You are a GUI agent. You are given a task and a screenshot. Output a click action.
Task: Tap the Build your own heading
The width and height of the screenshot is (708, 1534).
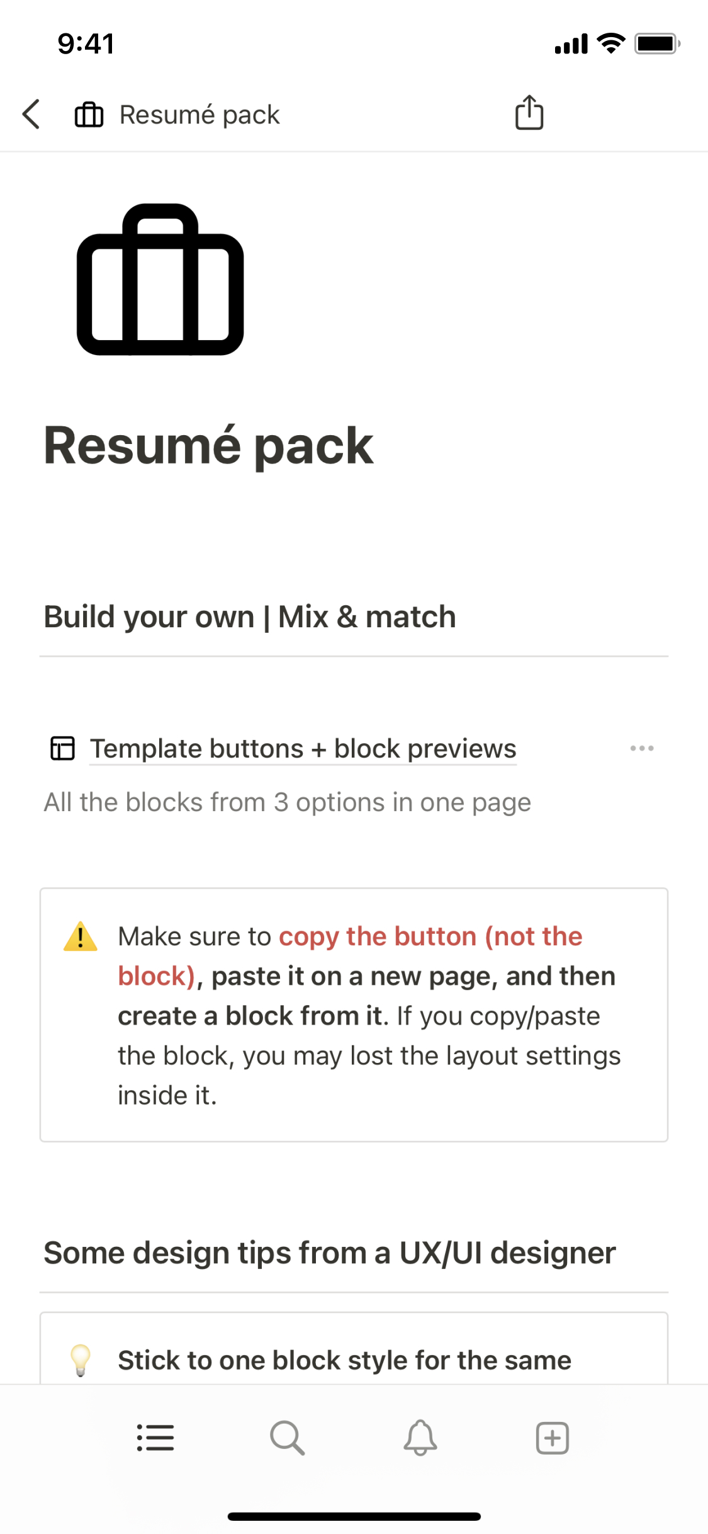coord(250,616)
